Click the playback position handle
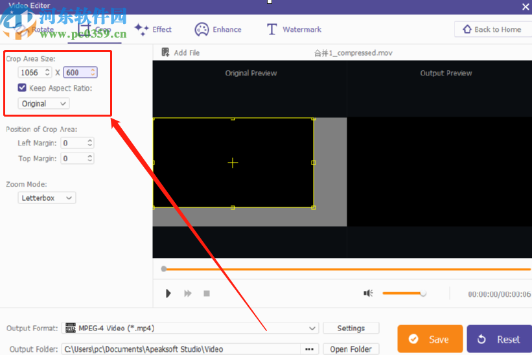Screen dimensions: 532x355 point(164,269)
